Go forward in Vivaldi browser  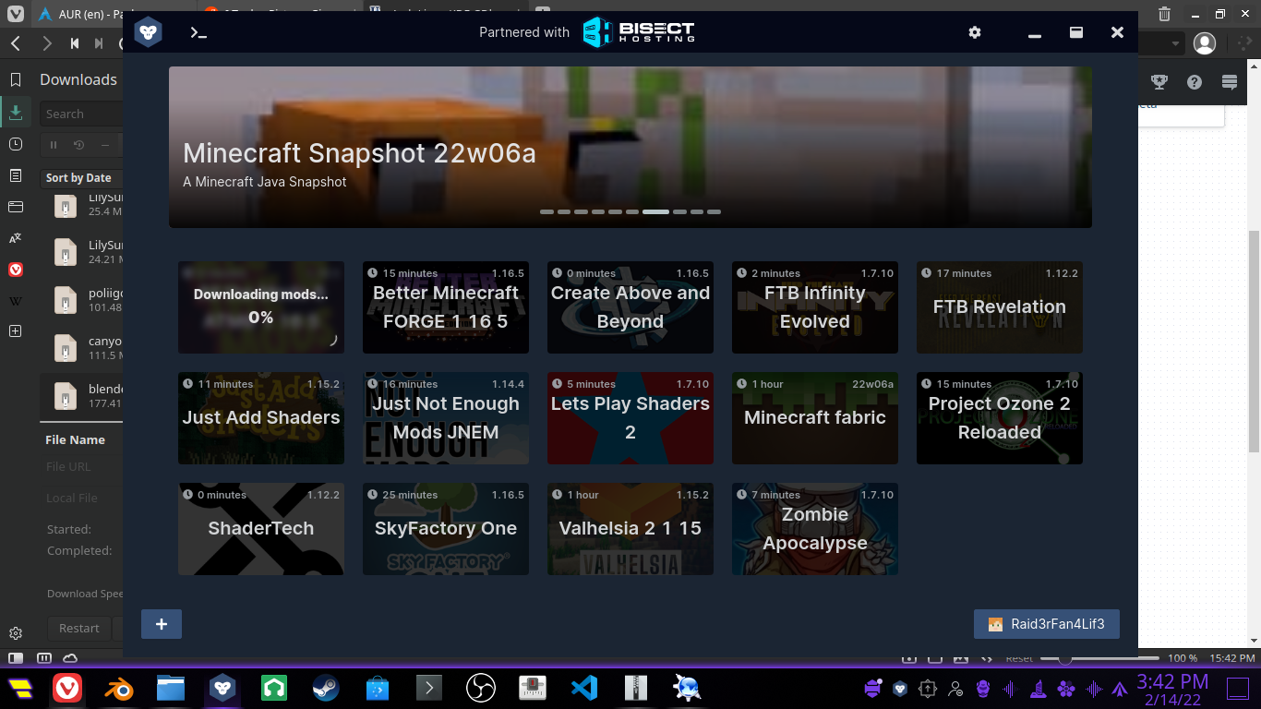click(x=46, y=43)
